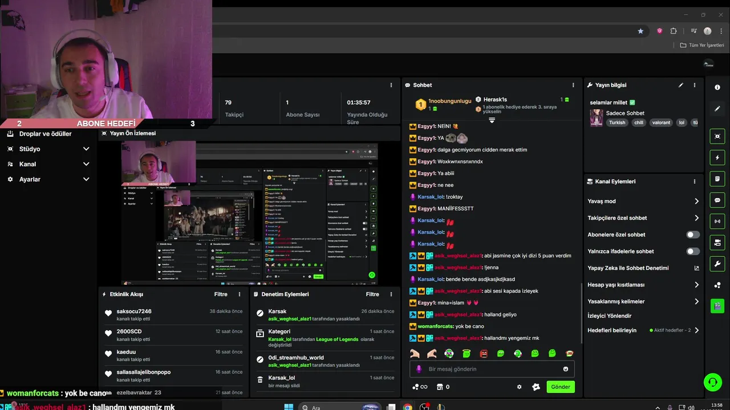Open Filtre in Denetim Eylemleri panel
The width and height of the screenshot is (730, 410).
[x=372, y=294]
